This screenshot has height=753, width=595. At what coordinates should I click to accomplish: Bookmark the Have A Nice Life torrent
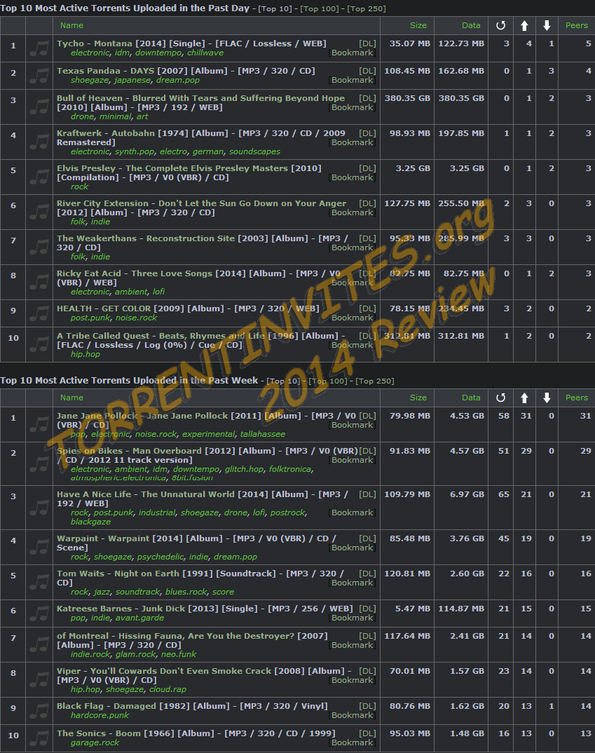[353, 513]
